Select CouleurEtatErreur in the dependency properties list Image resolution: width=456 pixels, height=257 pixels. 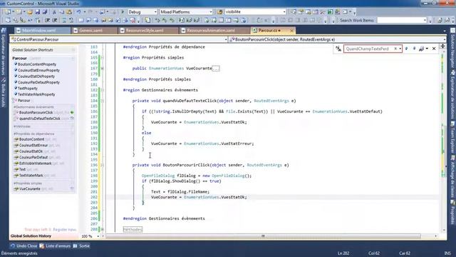33,146
